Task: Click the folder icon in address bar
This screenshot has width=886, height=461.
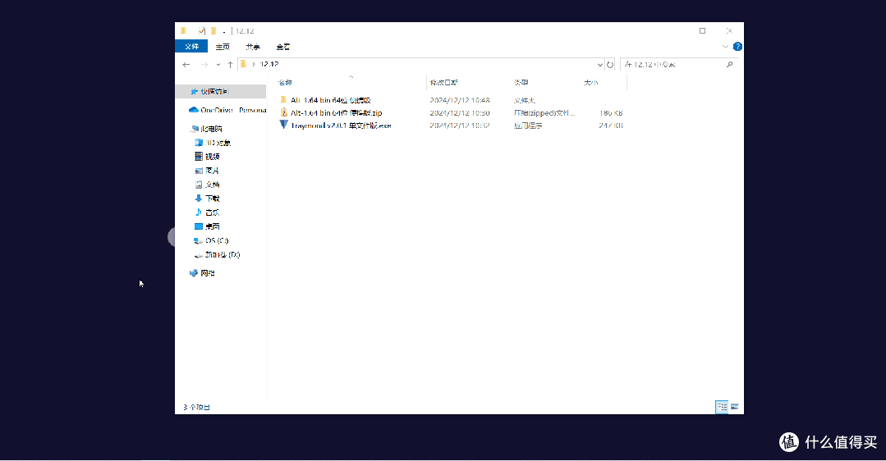Action: (244, 64)
